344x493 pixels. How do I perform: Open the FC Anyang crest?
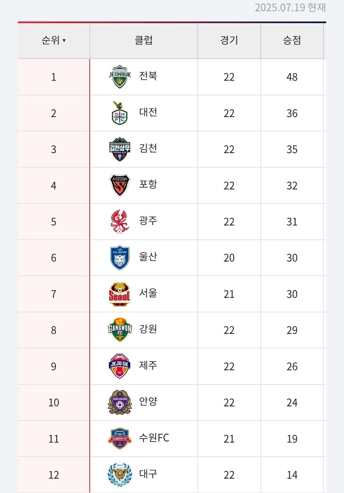coord(120,402)
